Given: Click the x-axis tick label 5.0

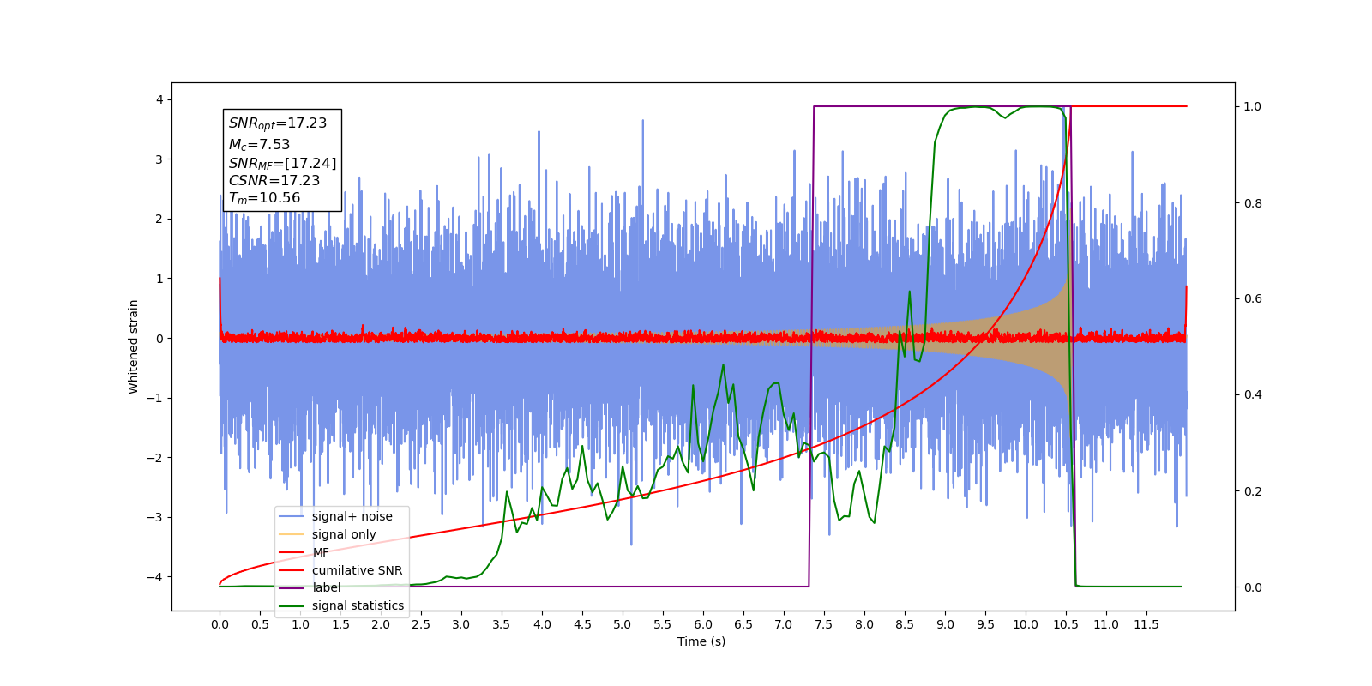Looking at the screenshot, I should tap(623, 624).
